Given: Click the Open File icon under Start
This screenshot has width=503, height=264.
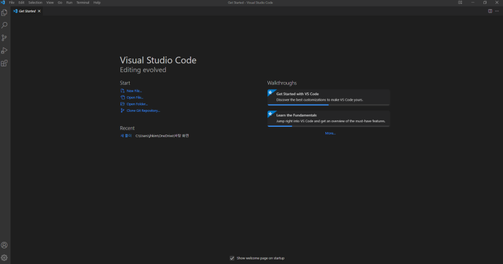Looking at the screenshot, I should coord(122,98).
